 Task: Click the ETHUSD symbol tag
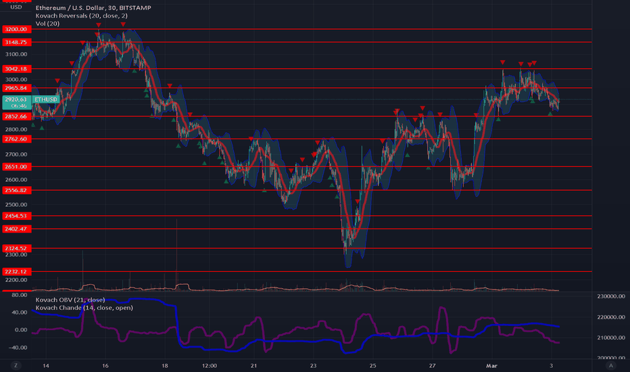(46, 99)
